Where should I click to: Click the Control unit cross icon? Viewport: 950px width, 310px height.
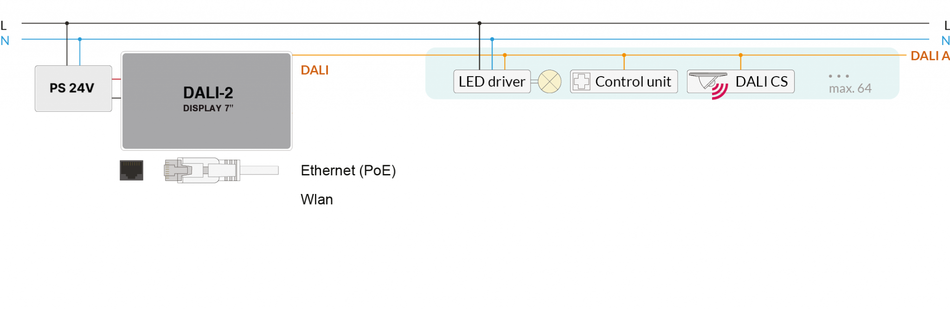tap(581, 82)
